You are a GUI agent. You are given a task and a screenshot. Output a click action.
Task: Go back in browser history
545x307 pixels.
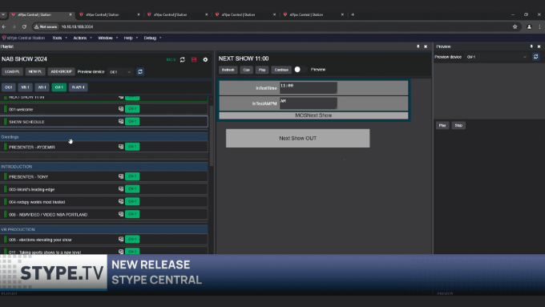point(4,26)
